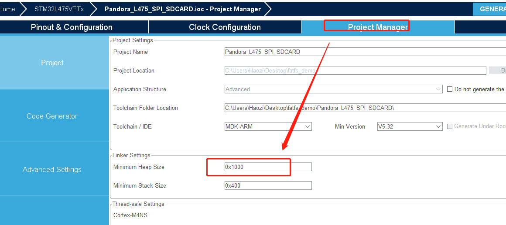This screenshot has width=506, height=225.
Task: Click the Thread-safe Settings group label
Action: 138,204
